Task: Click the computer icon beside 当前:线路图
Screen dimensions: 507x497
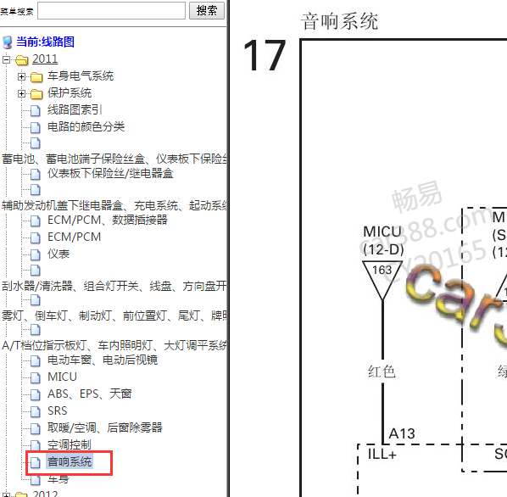Action: point(7,42)
